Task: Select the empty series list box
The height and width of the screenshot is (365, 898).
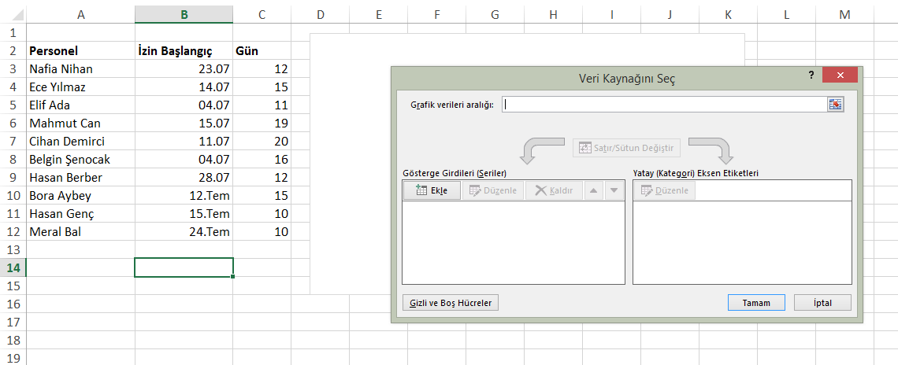Action: (x=513, y=242)
